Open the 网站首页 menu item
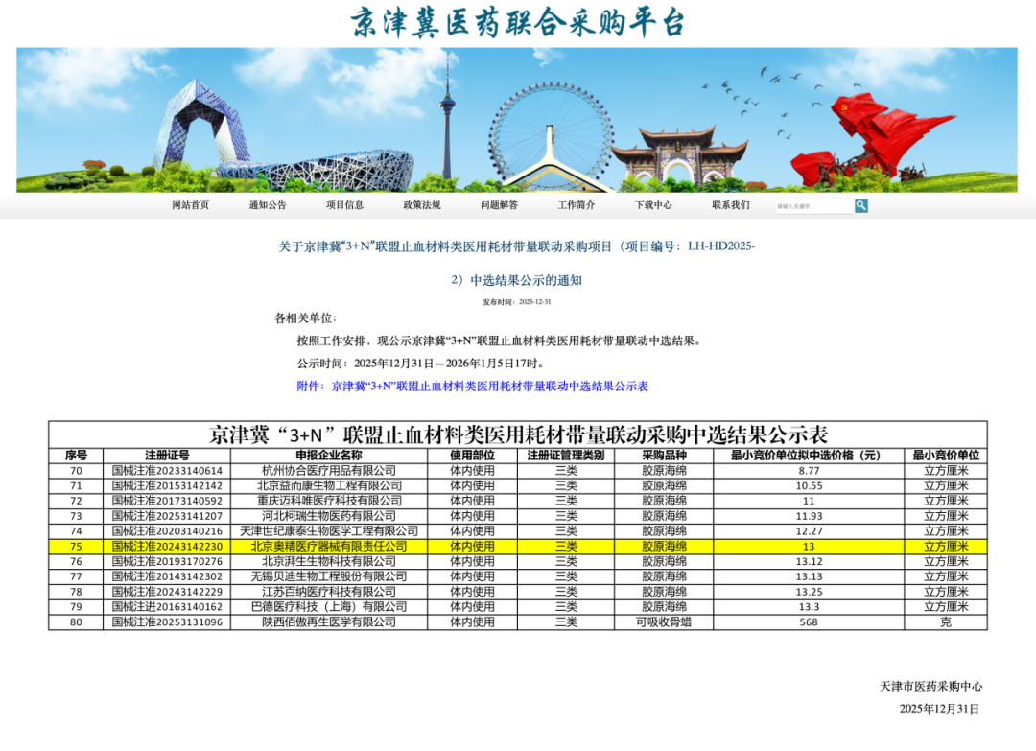1036x751 pixels. 191,205
